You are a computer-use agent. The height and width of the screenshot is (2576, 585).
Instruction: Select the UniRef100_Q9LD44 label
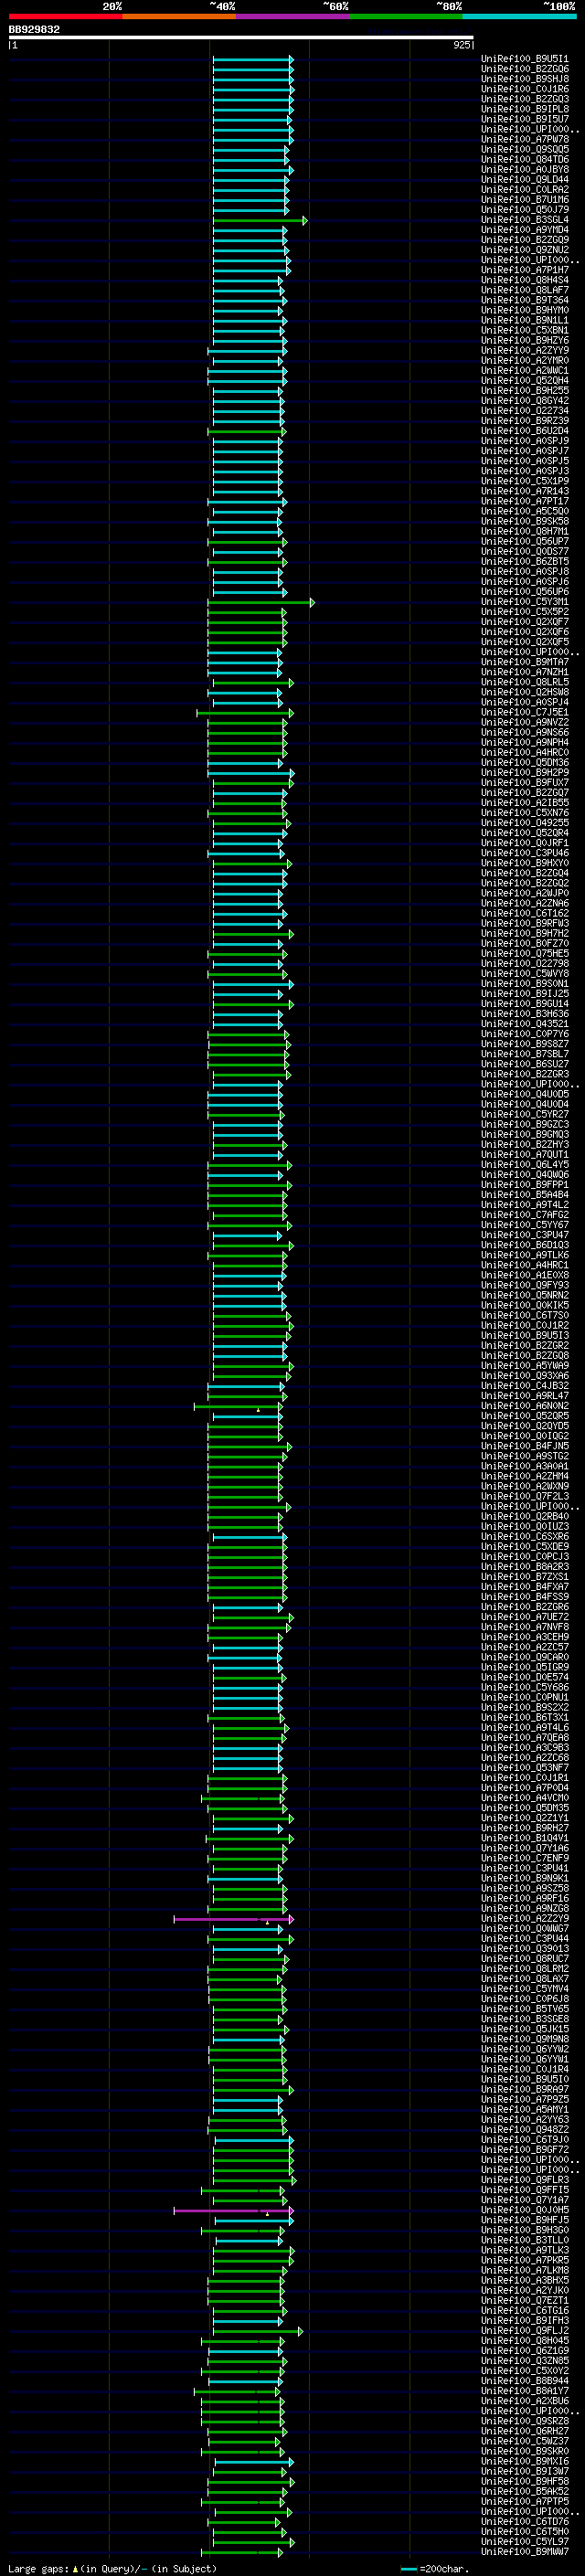click(525, 180)
